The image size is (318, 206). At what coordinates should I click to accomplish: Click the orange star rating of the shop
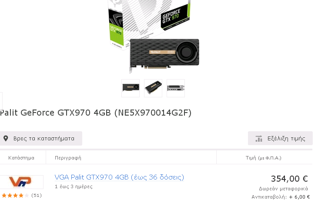pos(15,196)
